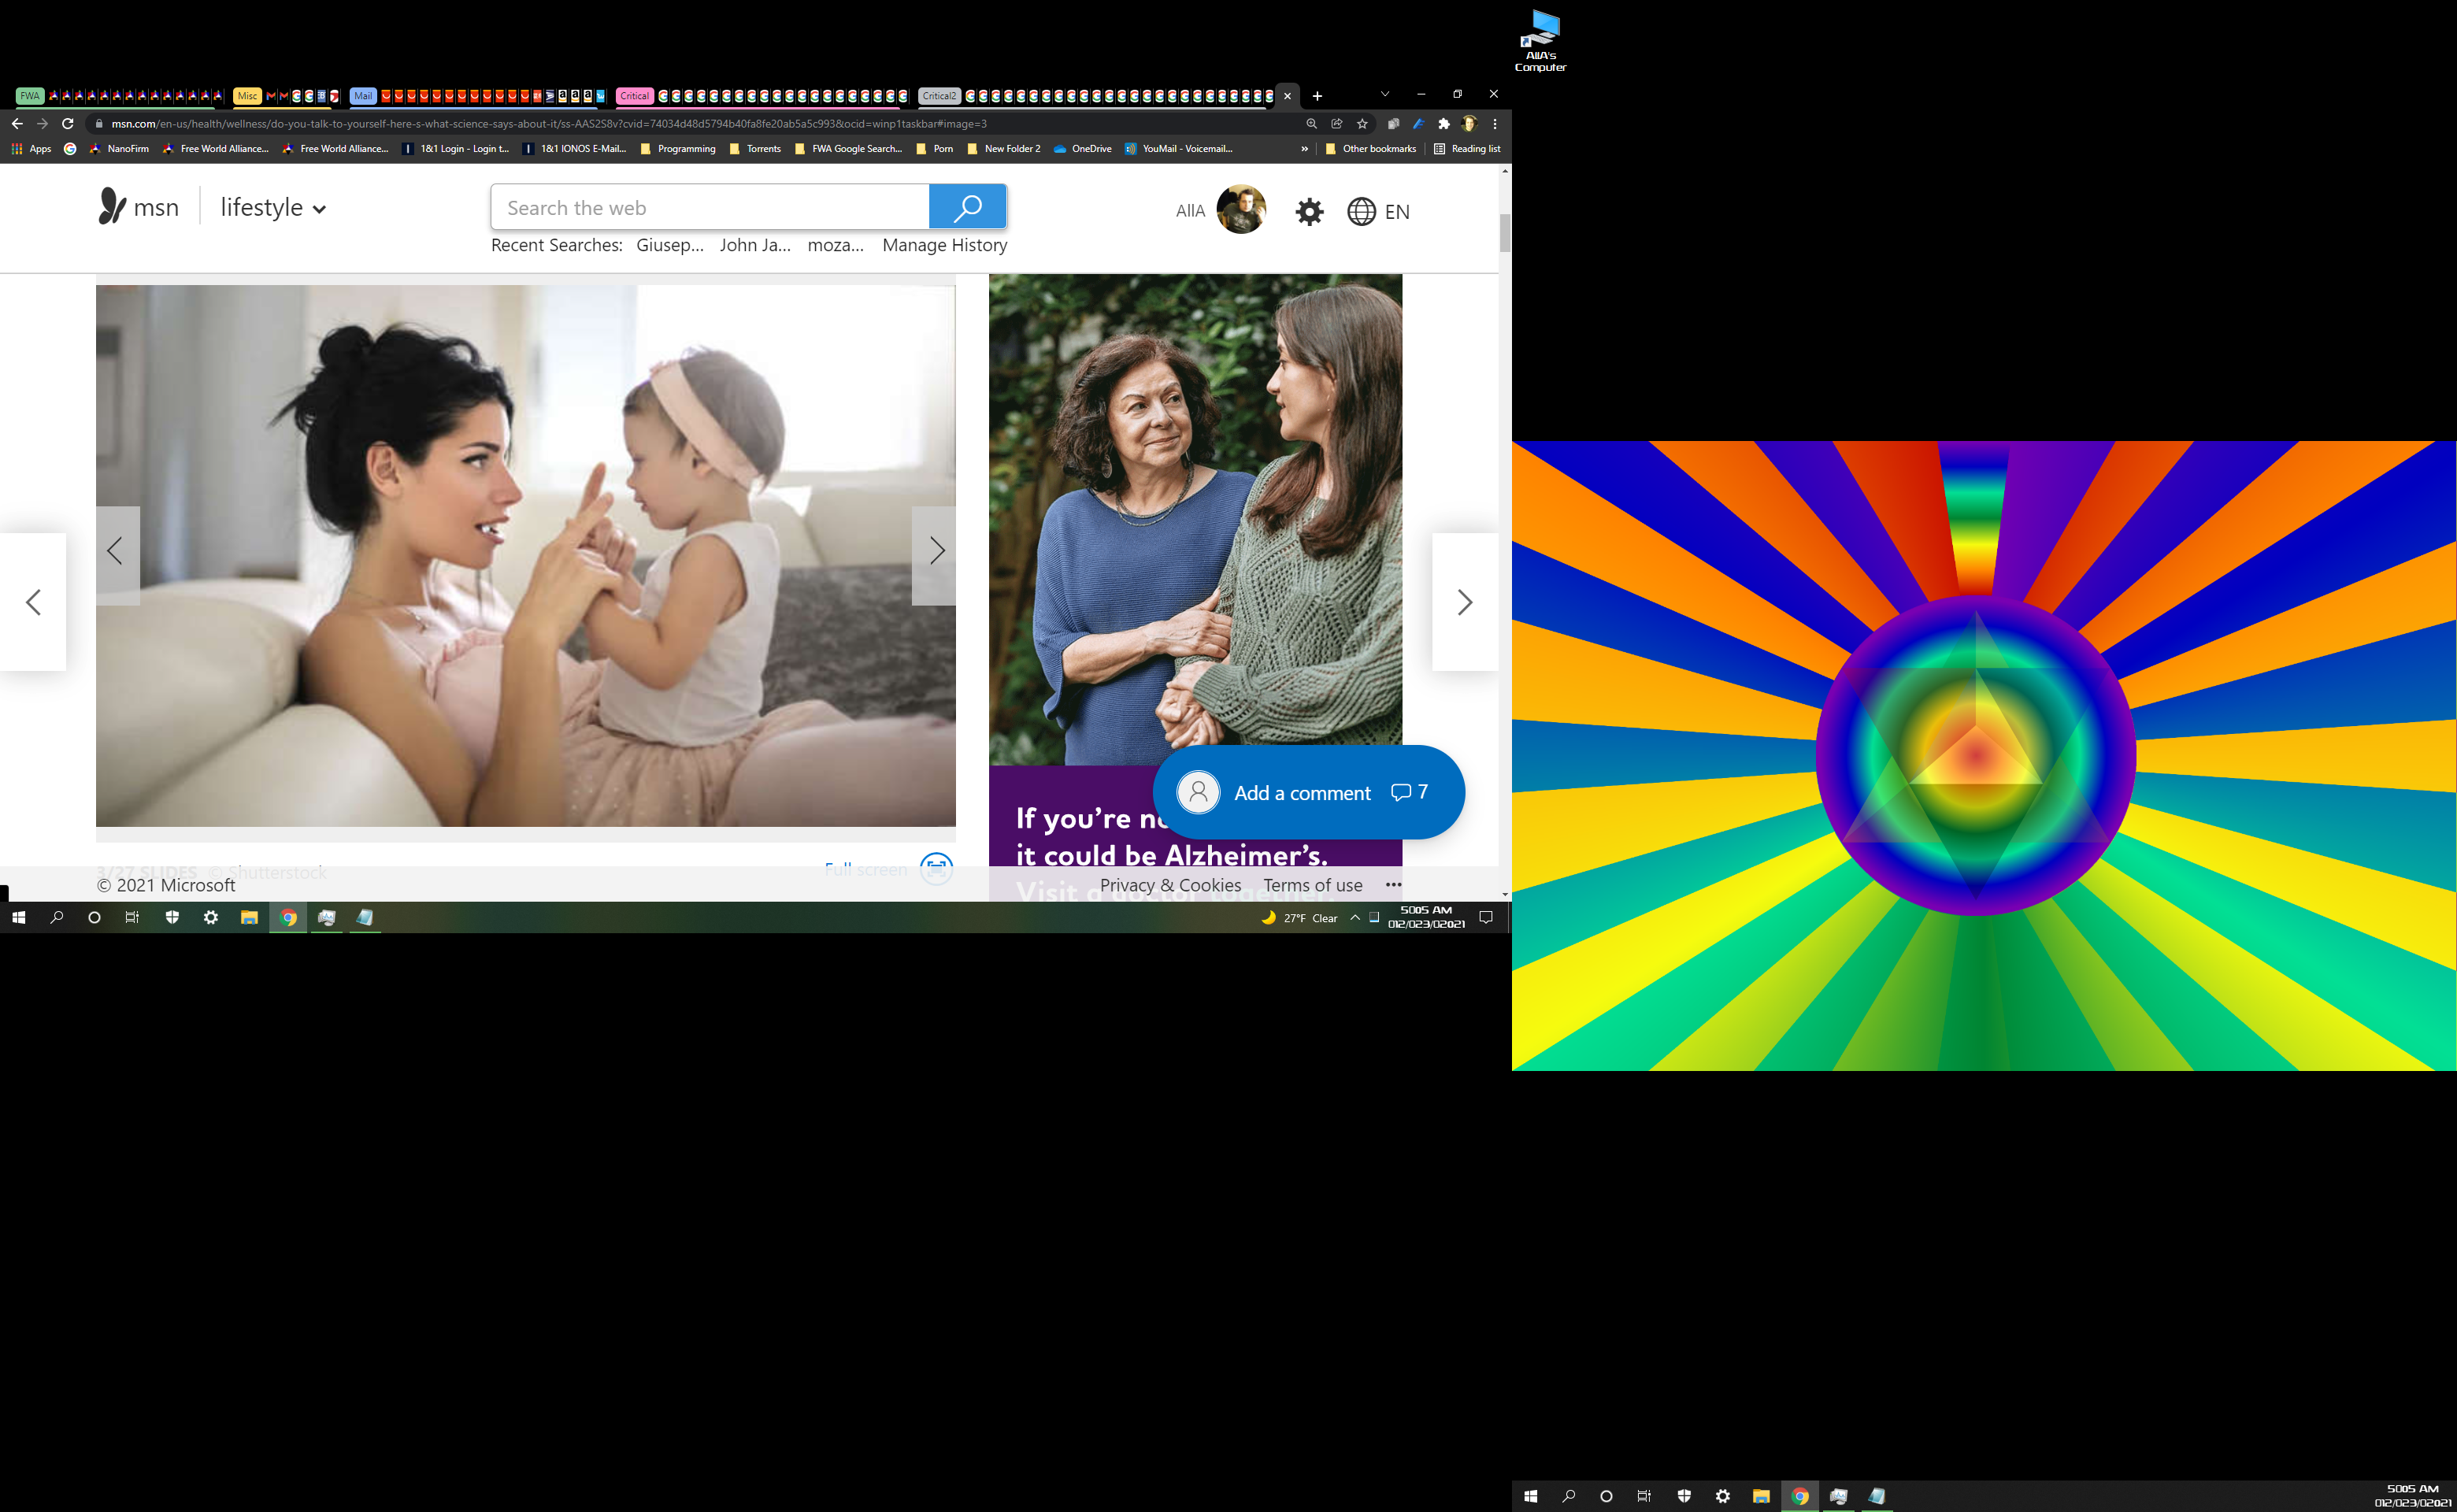
Task: Click the blue web search magnifier button
Action: 967,207
